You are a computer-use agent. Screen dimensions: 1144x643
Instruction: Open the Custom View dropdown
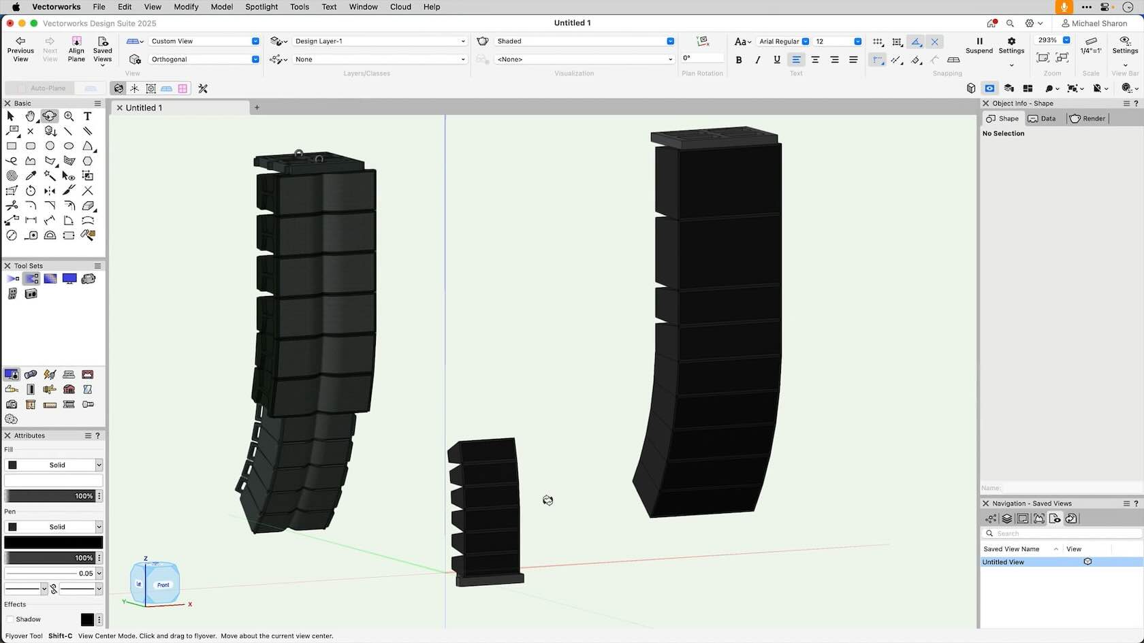pos(255,41)
